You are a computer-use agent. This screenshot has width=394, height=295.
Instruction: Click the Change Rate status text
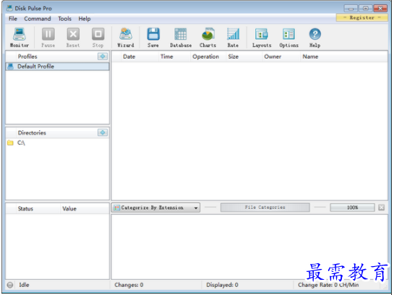[328, 285]
